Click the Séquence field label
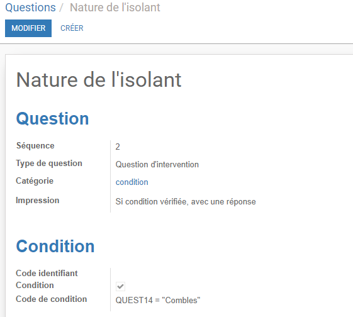The width and height of the screenshot is (353, 317). (35, 145)
